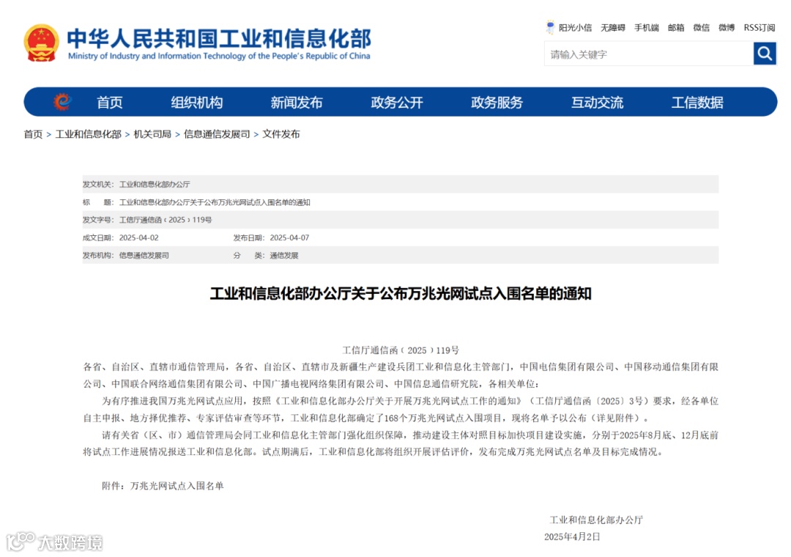Open the 政务服务 navigation item
Viewport: 791px width, 557px height.
[x=497, y=103]
